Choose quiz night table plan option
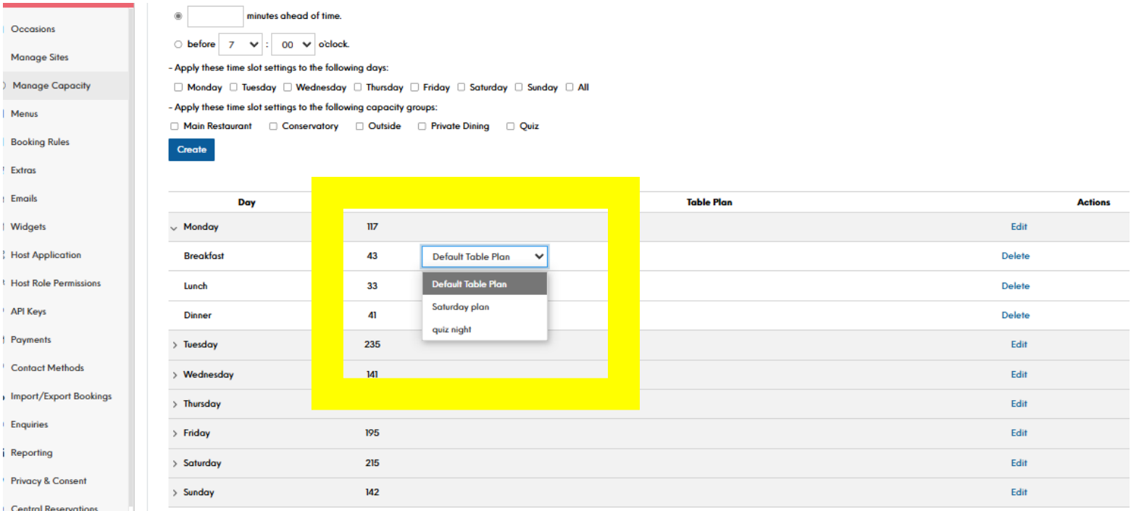Viewport: 1131px width, 511px height. point(451,330)
